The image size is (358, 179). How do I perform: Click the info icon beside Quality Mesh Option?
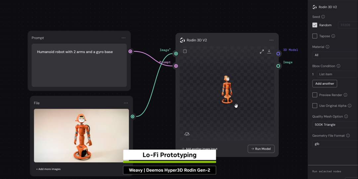point(346,117)
